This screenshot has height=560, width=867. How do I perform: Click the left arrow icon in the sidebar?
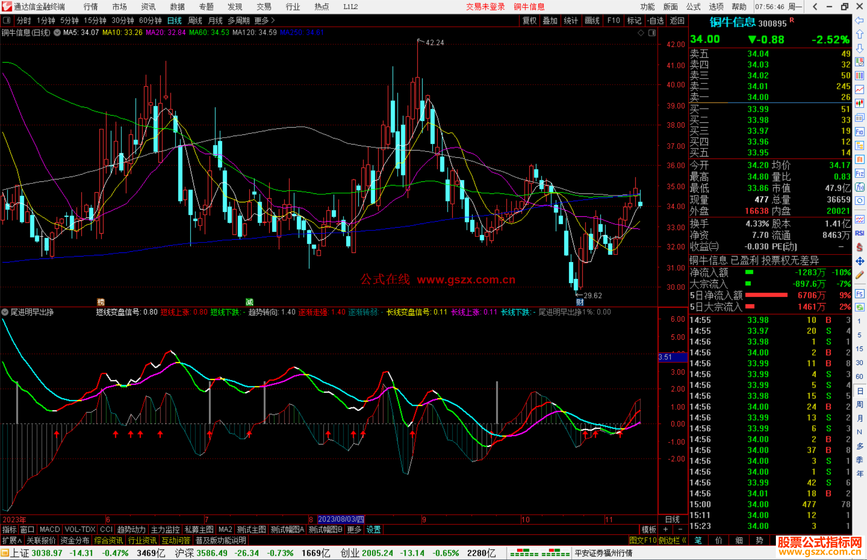pos(859,20)
